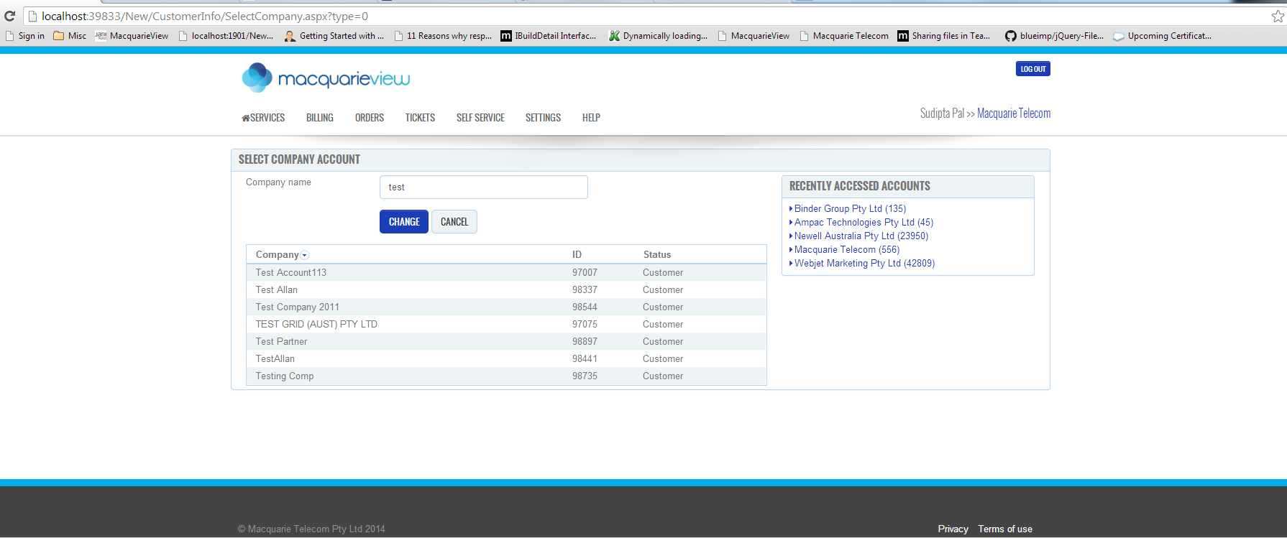Click the Log Out button

click(1032, 69)
